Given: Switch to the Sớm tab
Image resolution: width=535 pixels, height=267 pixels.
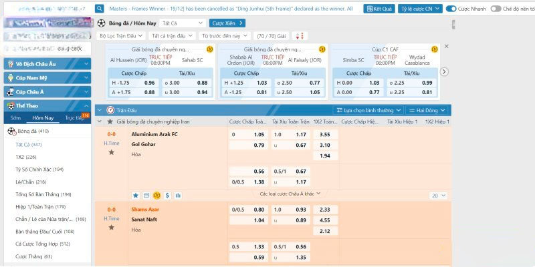Looking at the screenshot, I should [15, 117].
